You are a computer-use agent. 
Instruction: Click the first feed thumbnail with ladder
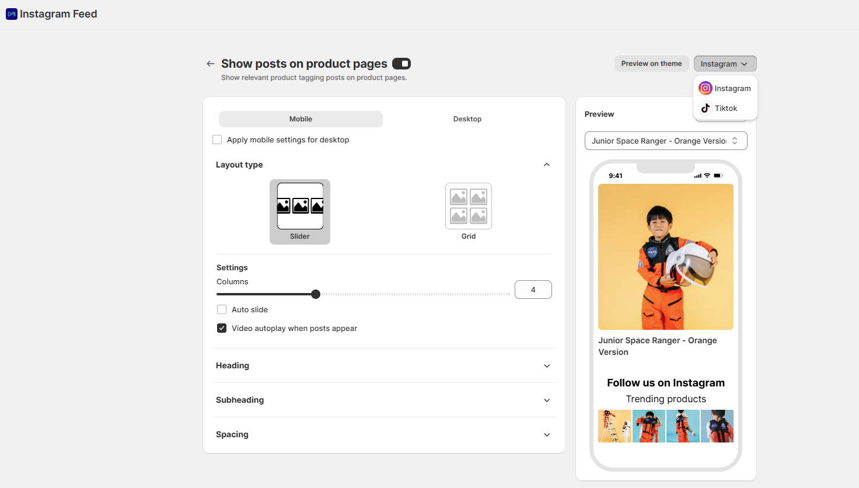(614, 426)
